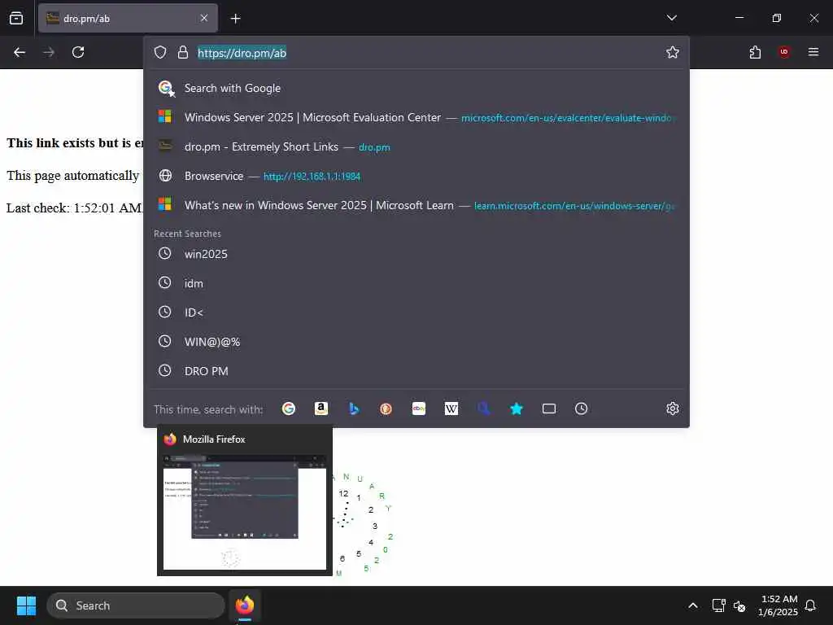Select recent search DRO PM

click(416, 371)
